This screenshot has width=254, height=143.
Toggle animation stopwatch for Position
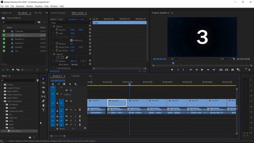point(57,30)
